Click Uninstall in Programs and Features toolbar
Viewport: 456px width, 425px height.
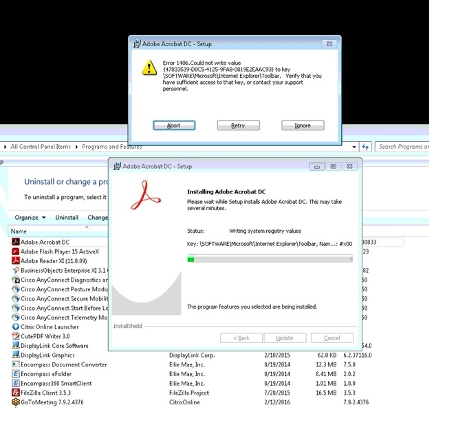[67, 218]
